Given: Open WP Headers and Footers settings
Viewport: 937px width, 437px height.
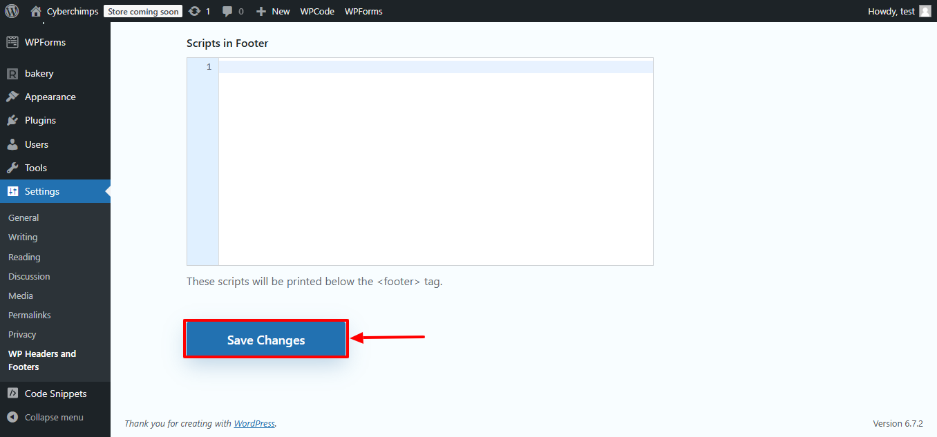Looking at the screenshot, I should pos(42,360).
